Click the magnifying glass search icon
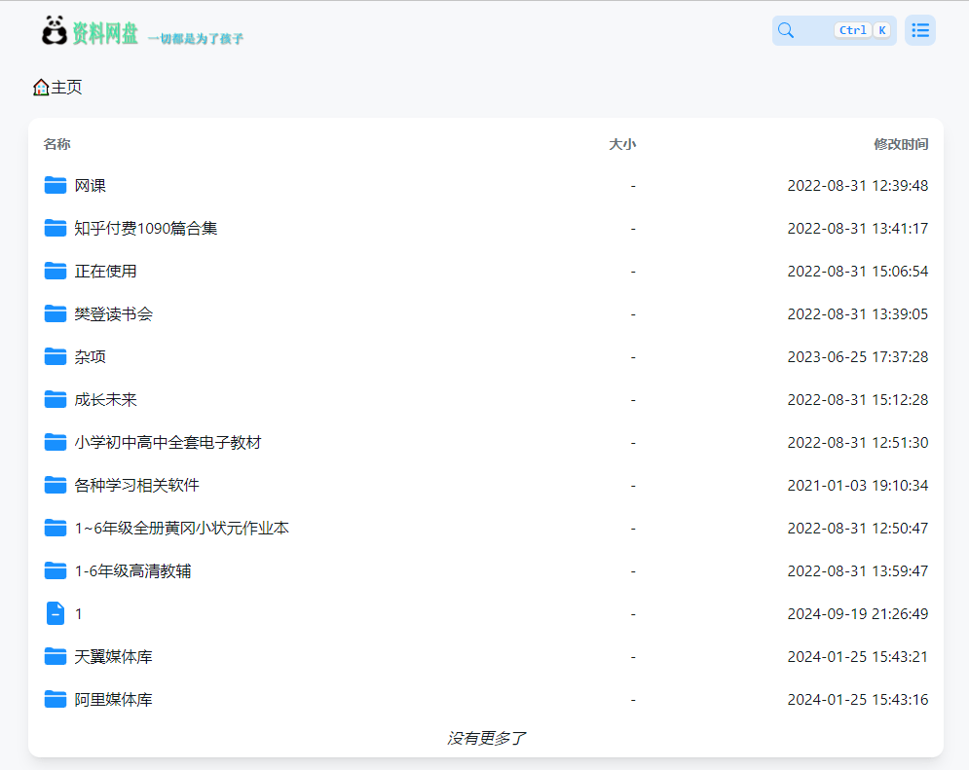969x770 pixels. point(785,30)
